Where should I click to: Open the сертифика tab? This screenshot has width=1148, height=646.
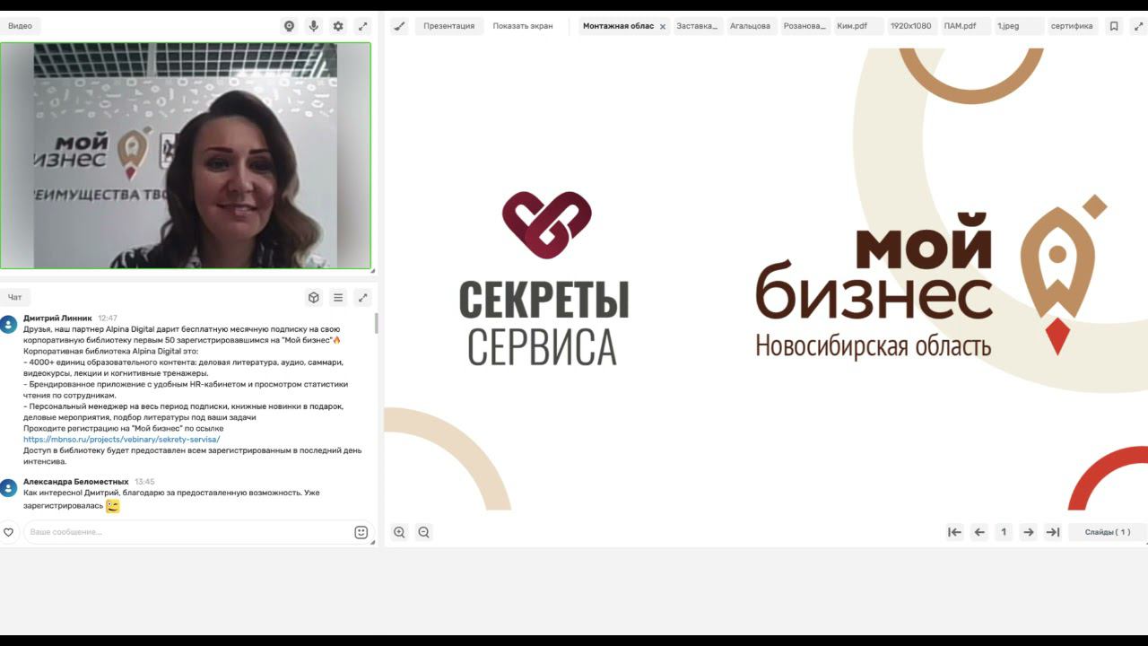1073,26
